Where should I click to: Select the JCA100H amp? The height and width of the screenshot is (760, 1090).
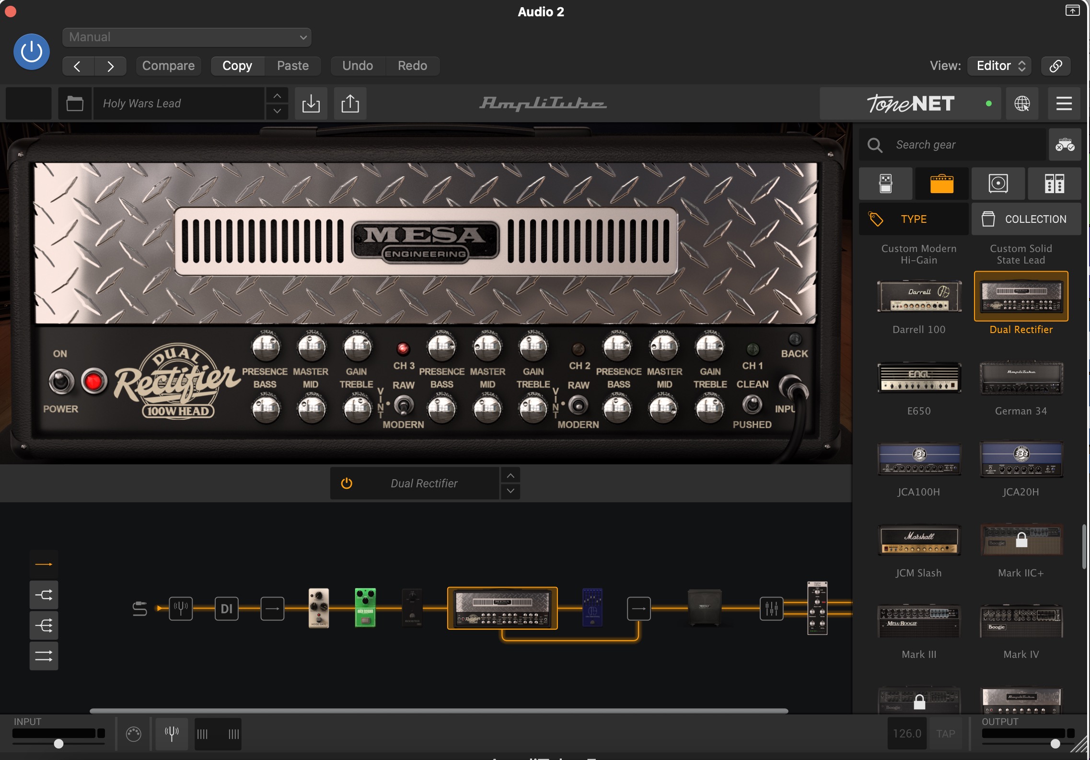point(919,459)
